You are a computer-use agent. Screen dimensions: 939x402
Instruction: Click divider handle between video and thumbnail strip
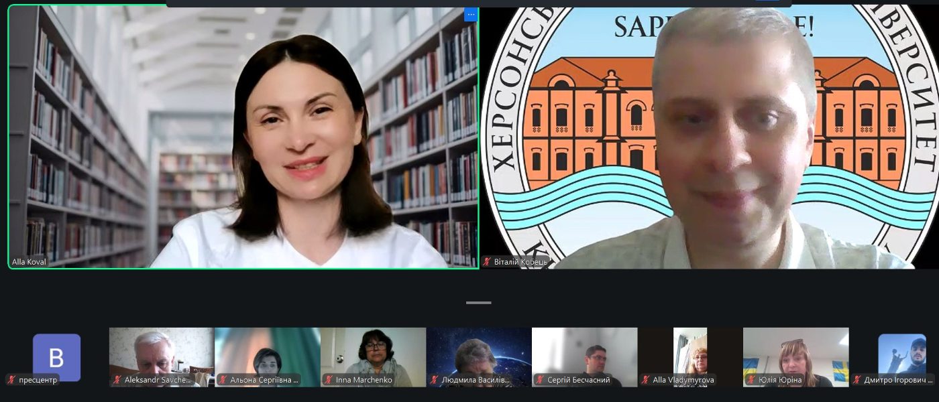pos(479,303)
